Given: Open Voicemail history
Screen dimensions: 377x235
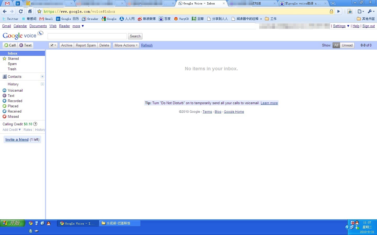Looking at the screenshot, I should coord(15,90).
